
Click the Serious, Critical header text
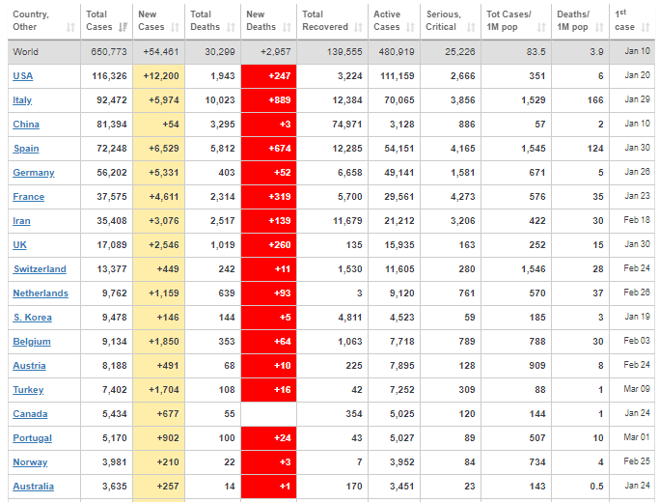[443, 20]
